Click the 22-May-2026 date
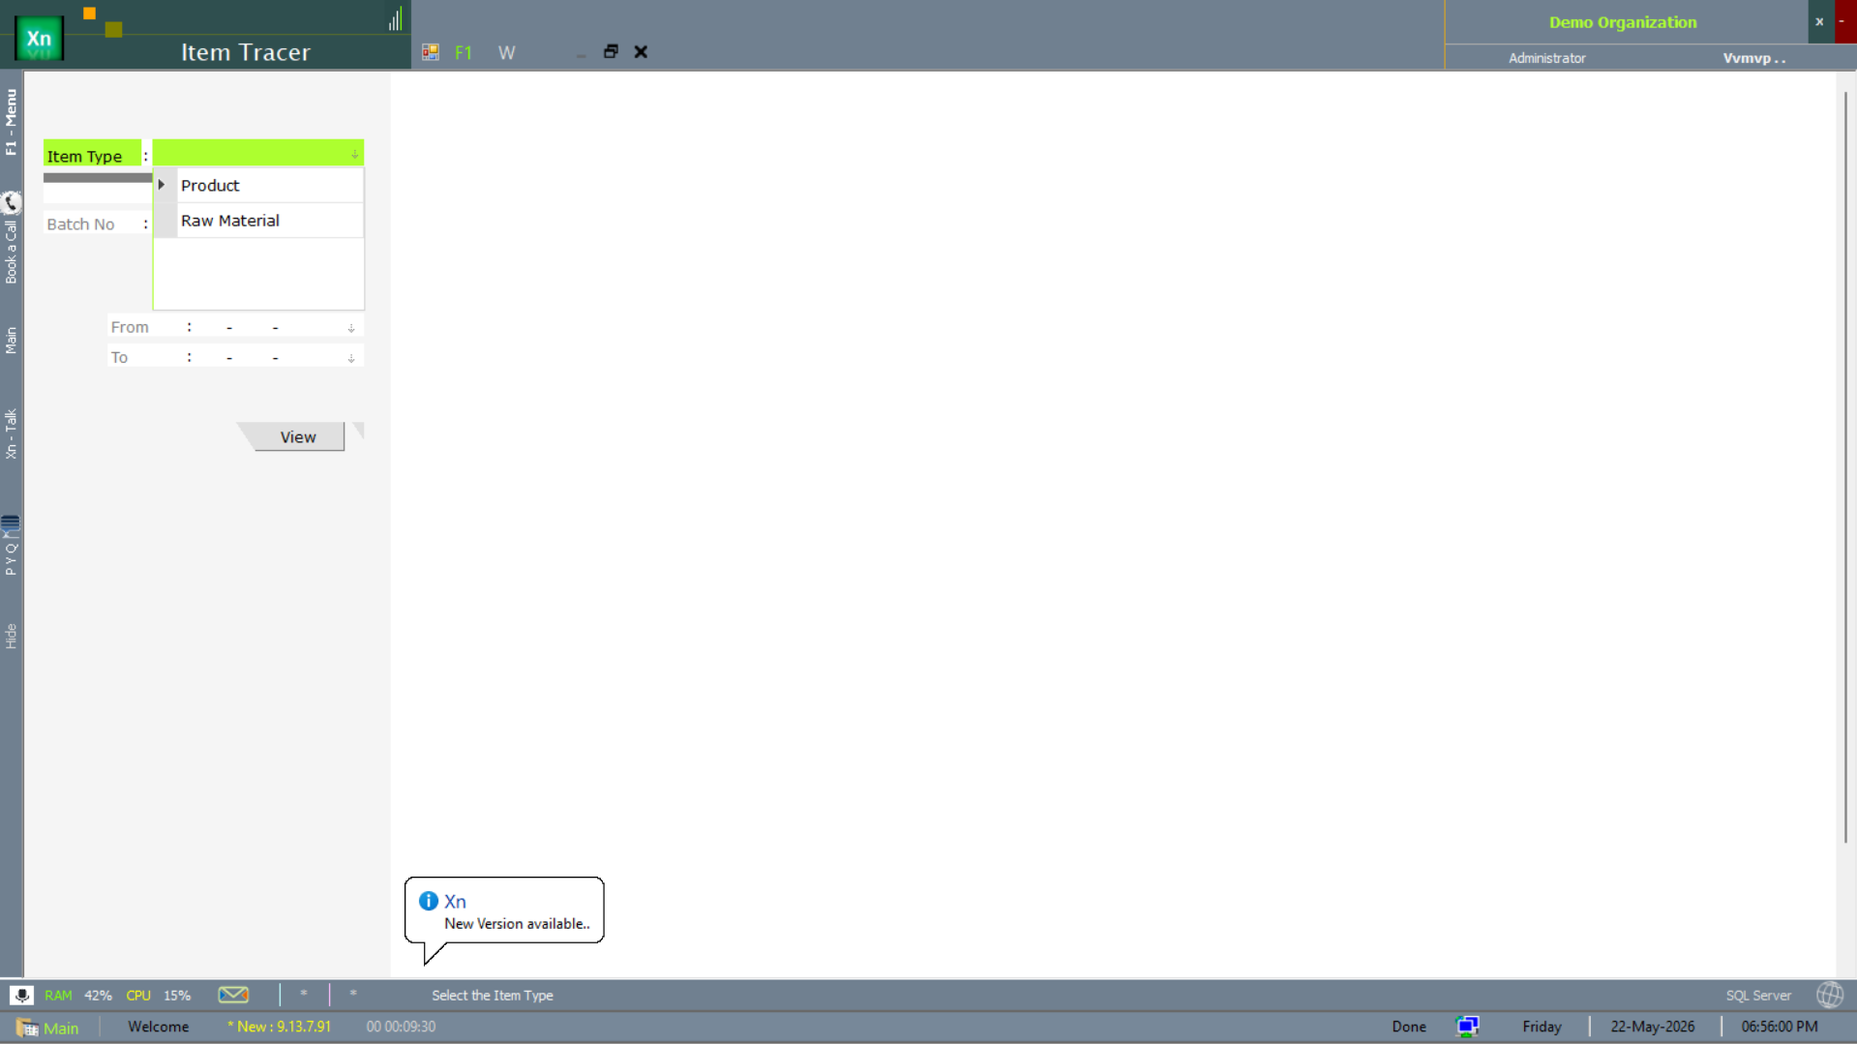Screen dimensions: 1857x1044 (1652, 1027)
